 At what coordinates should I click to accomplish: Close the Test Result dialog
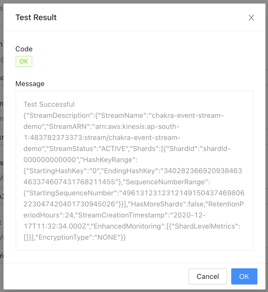click(251, 18)
